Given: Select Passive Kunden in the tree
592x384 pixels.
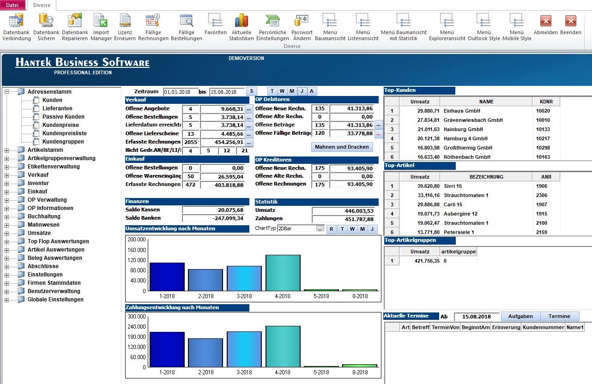Looking at the screenshot, I should tap(63, 117).
